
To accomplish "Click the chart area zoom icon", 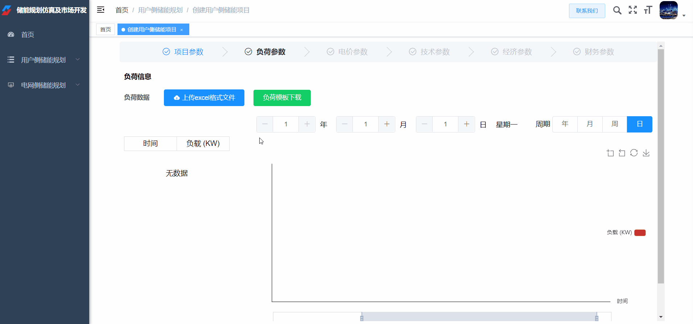I will tap(610, 153).
